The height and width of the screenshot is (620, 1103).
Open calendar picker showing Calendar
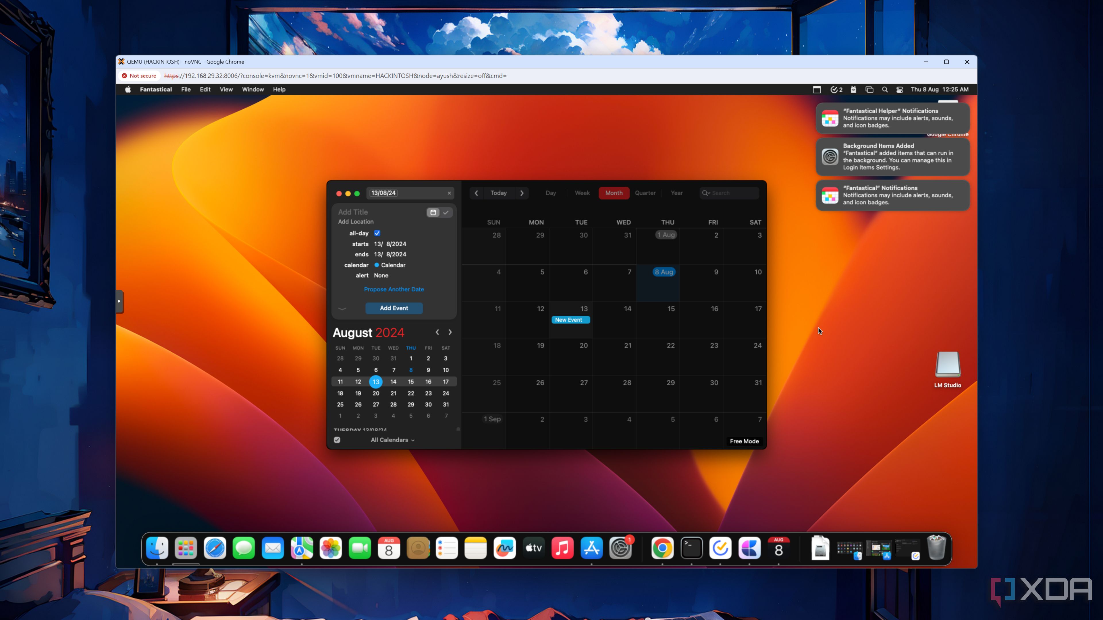(390, 265)
